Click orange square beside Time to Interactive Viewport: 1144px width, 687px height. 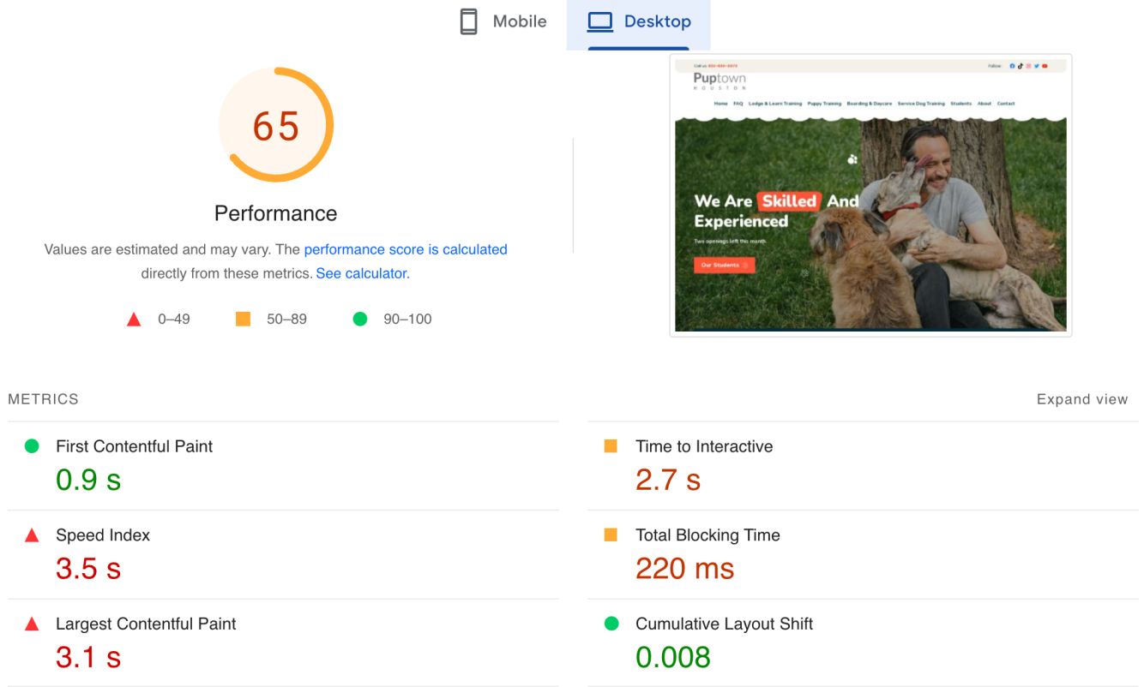[611, 446]
